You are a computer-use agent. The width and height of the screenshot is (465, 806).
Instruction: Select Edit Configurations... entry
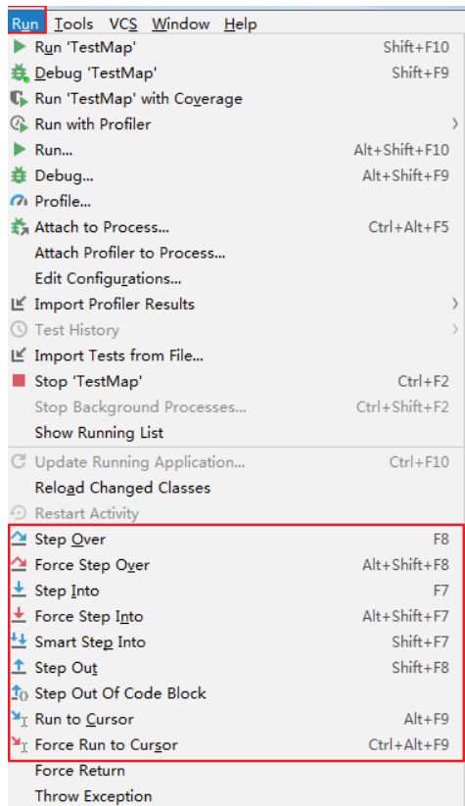pyautogui.click(x=108, y=278)
